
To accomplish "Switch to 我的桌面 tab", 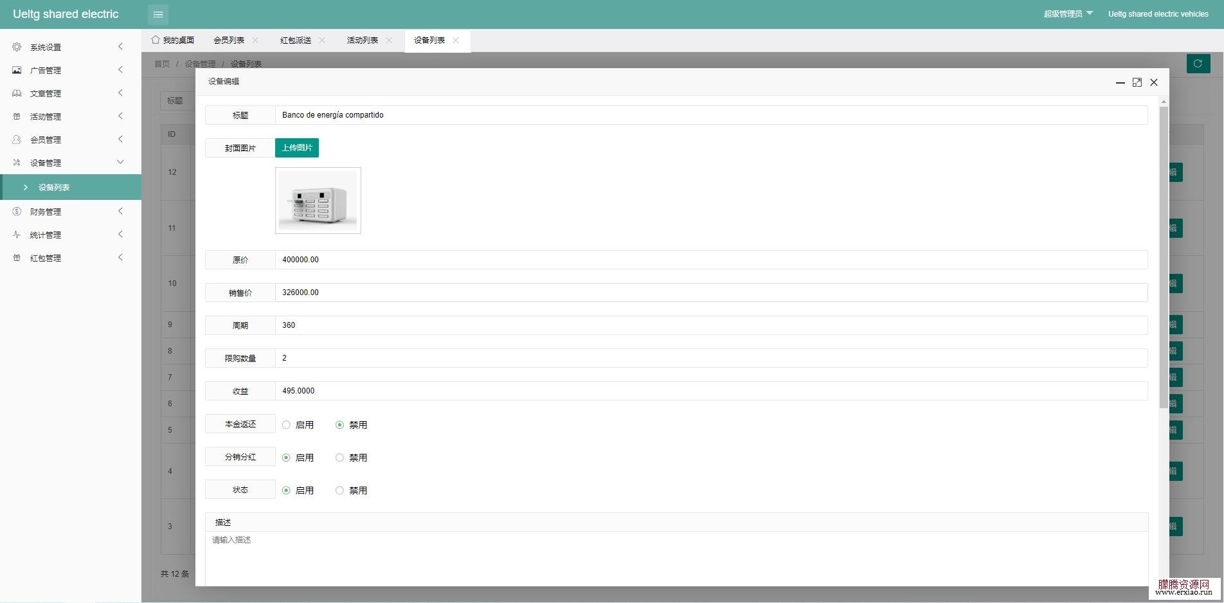I will point(173,40).
